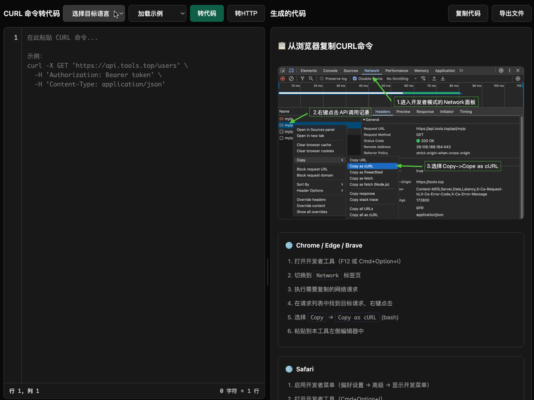The image size is (534, 400).
Task: Open the 选择目标语言 dropdown
Action: point(94,13)
